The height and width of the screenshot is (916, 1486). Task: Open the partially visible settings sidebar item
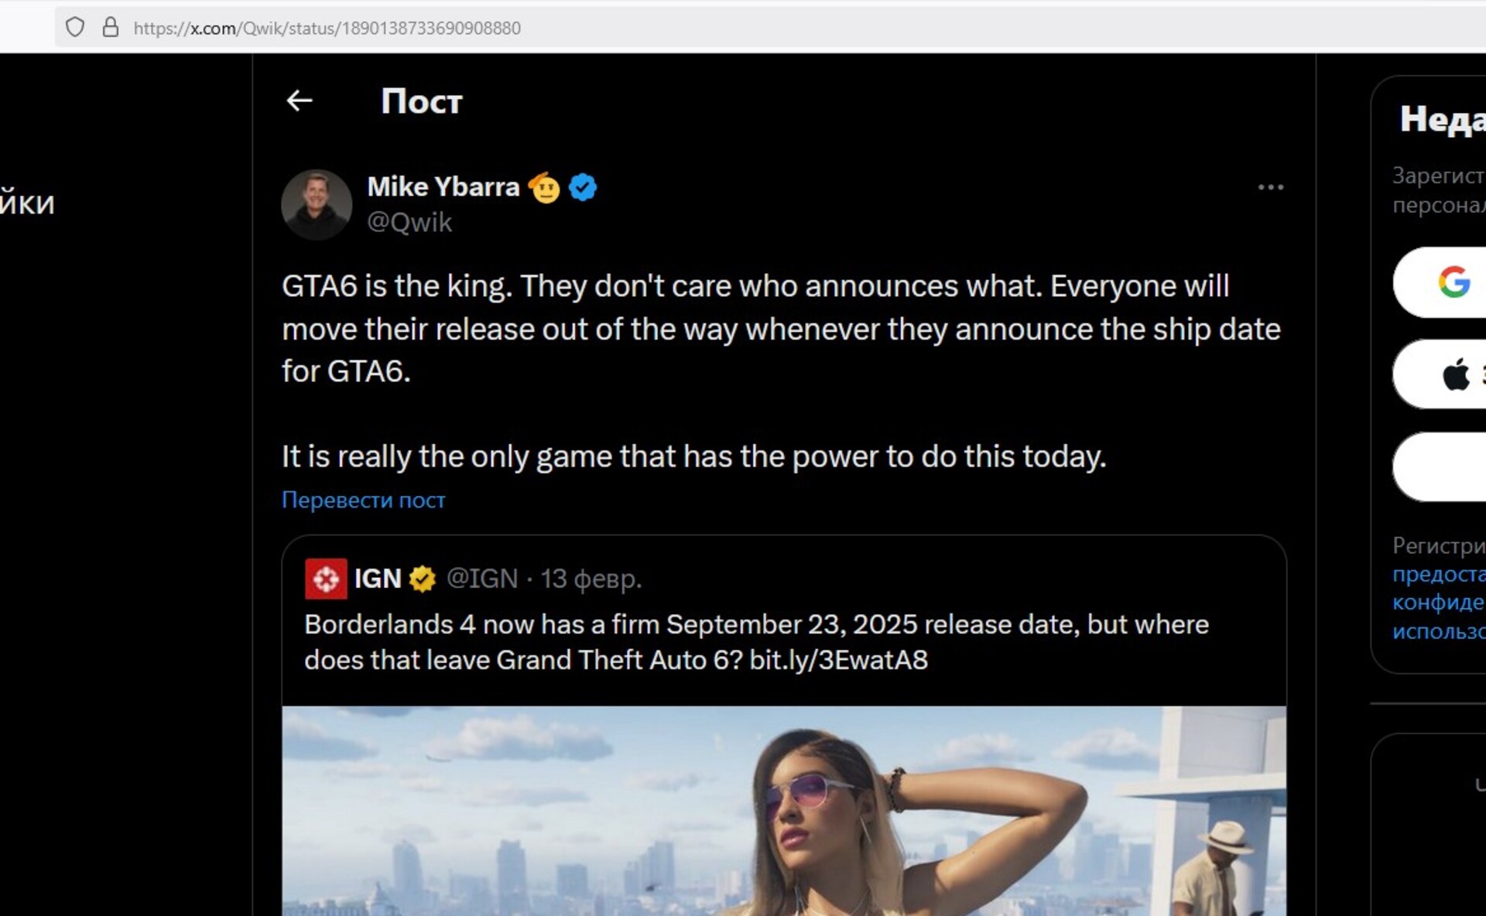pos(27,203)
